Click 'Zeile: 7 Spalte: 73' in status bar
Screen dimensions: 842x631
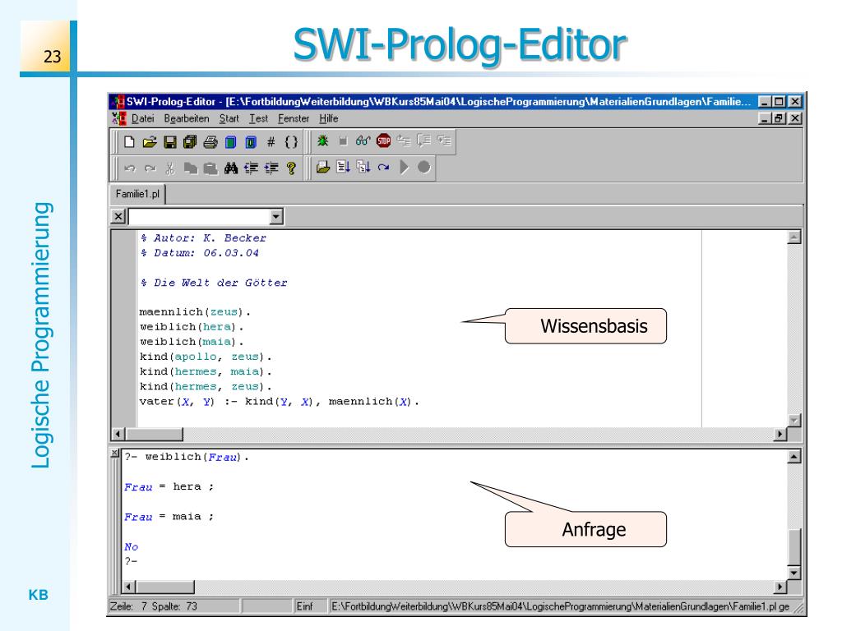[x=154, y=606]
